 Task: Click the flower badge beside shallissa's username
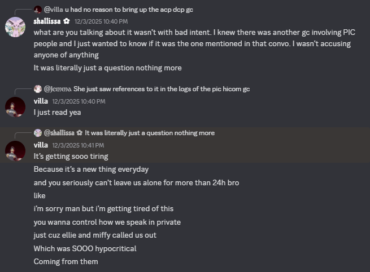(x=66, y=21)
